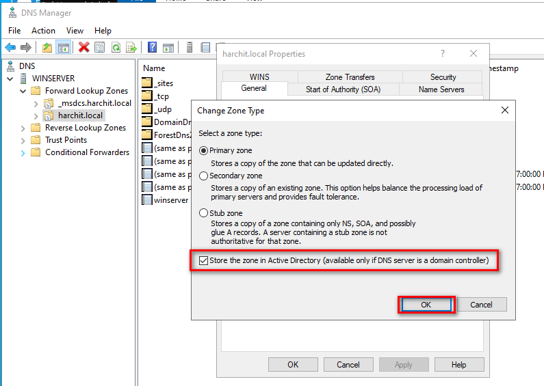Click the Export List toolbar icon
Viewport: 544px width, 386px height.
tap(131, 47)
